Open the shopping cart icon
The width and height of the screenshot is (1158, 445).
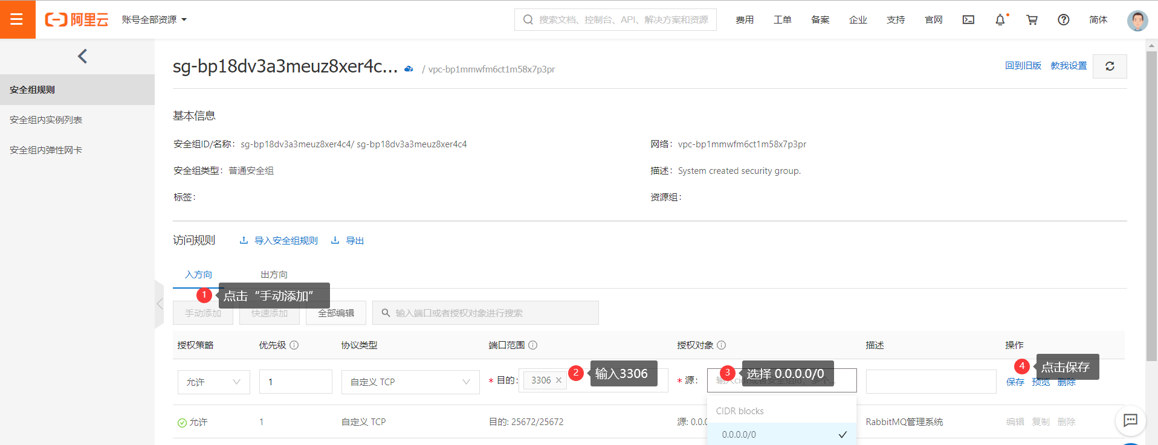point(1032,20)
